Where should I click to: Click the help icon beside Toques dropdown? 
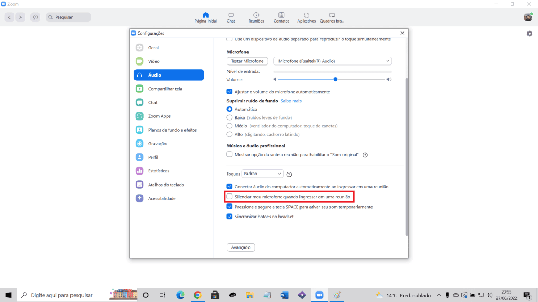coord(289,174)
